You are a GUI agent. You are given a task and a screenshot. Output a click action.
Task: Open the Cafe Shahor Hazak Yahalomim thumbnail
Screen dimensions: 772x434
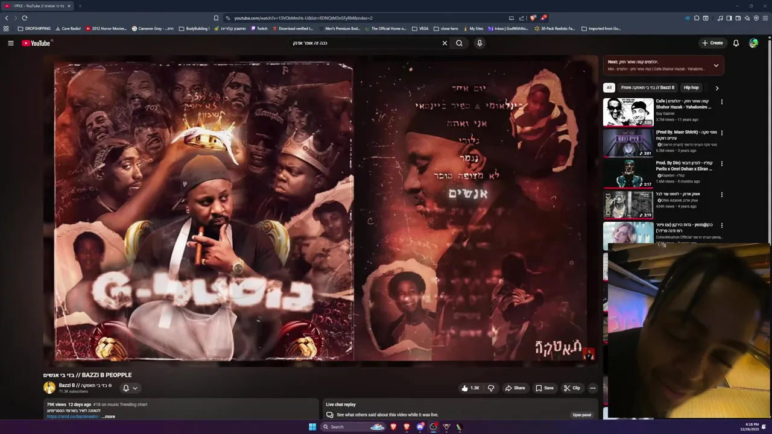tap(628, 112)
